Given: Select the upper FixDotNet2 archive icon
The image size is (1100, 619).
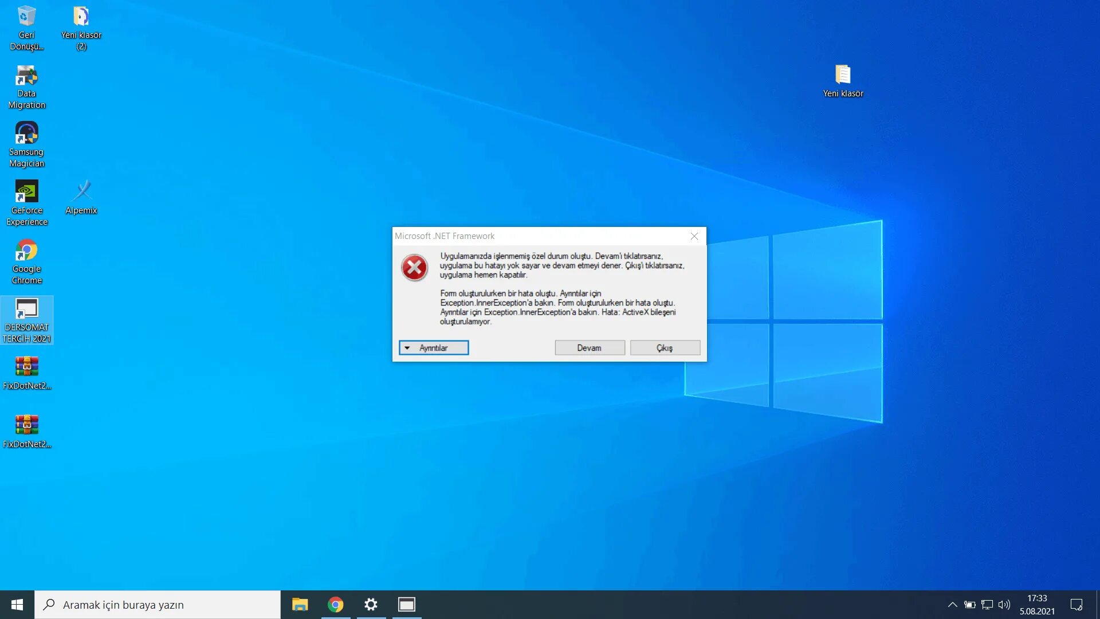Looking at the screenshot, I should coord(26,367).
